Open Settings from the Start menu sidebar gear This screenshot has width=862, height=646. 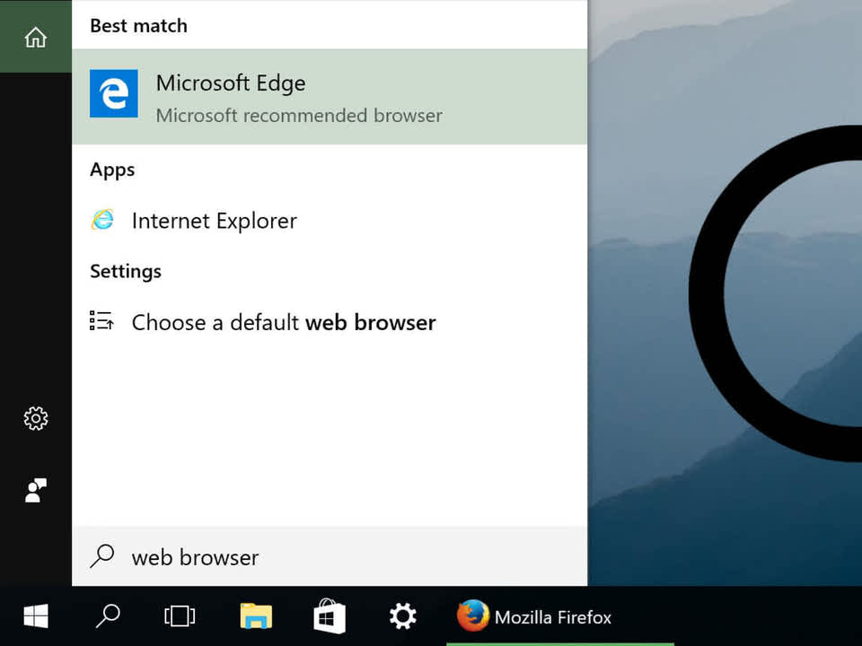click(x=35, y=418)
